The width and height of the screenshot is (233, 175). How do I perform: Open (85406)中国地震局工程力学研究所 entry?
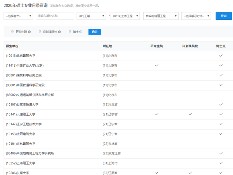[30, 153]
